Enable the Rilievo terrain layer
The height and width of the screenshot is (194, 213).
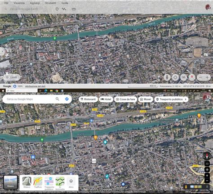27,182
